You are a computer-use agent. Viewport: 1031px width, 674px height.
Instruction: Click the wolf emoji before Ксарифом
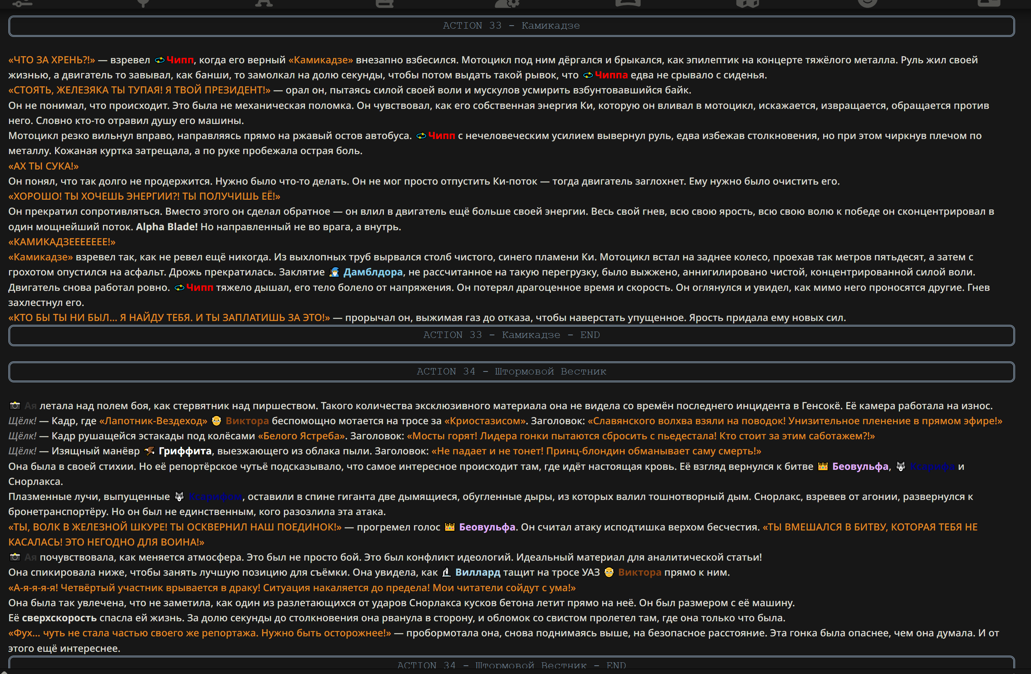[179, 497]
